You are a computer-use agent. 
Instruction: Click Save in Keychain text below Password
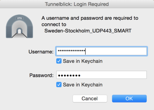[83, 85]
